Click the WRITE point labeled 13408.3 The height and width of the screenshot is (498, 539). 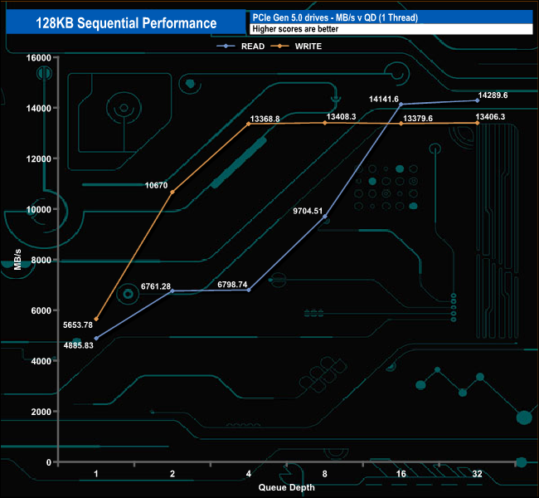325,123
